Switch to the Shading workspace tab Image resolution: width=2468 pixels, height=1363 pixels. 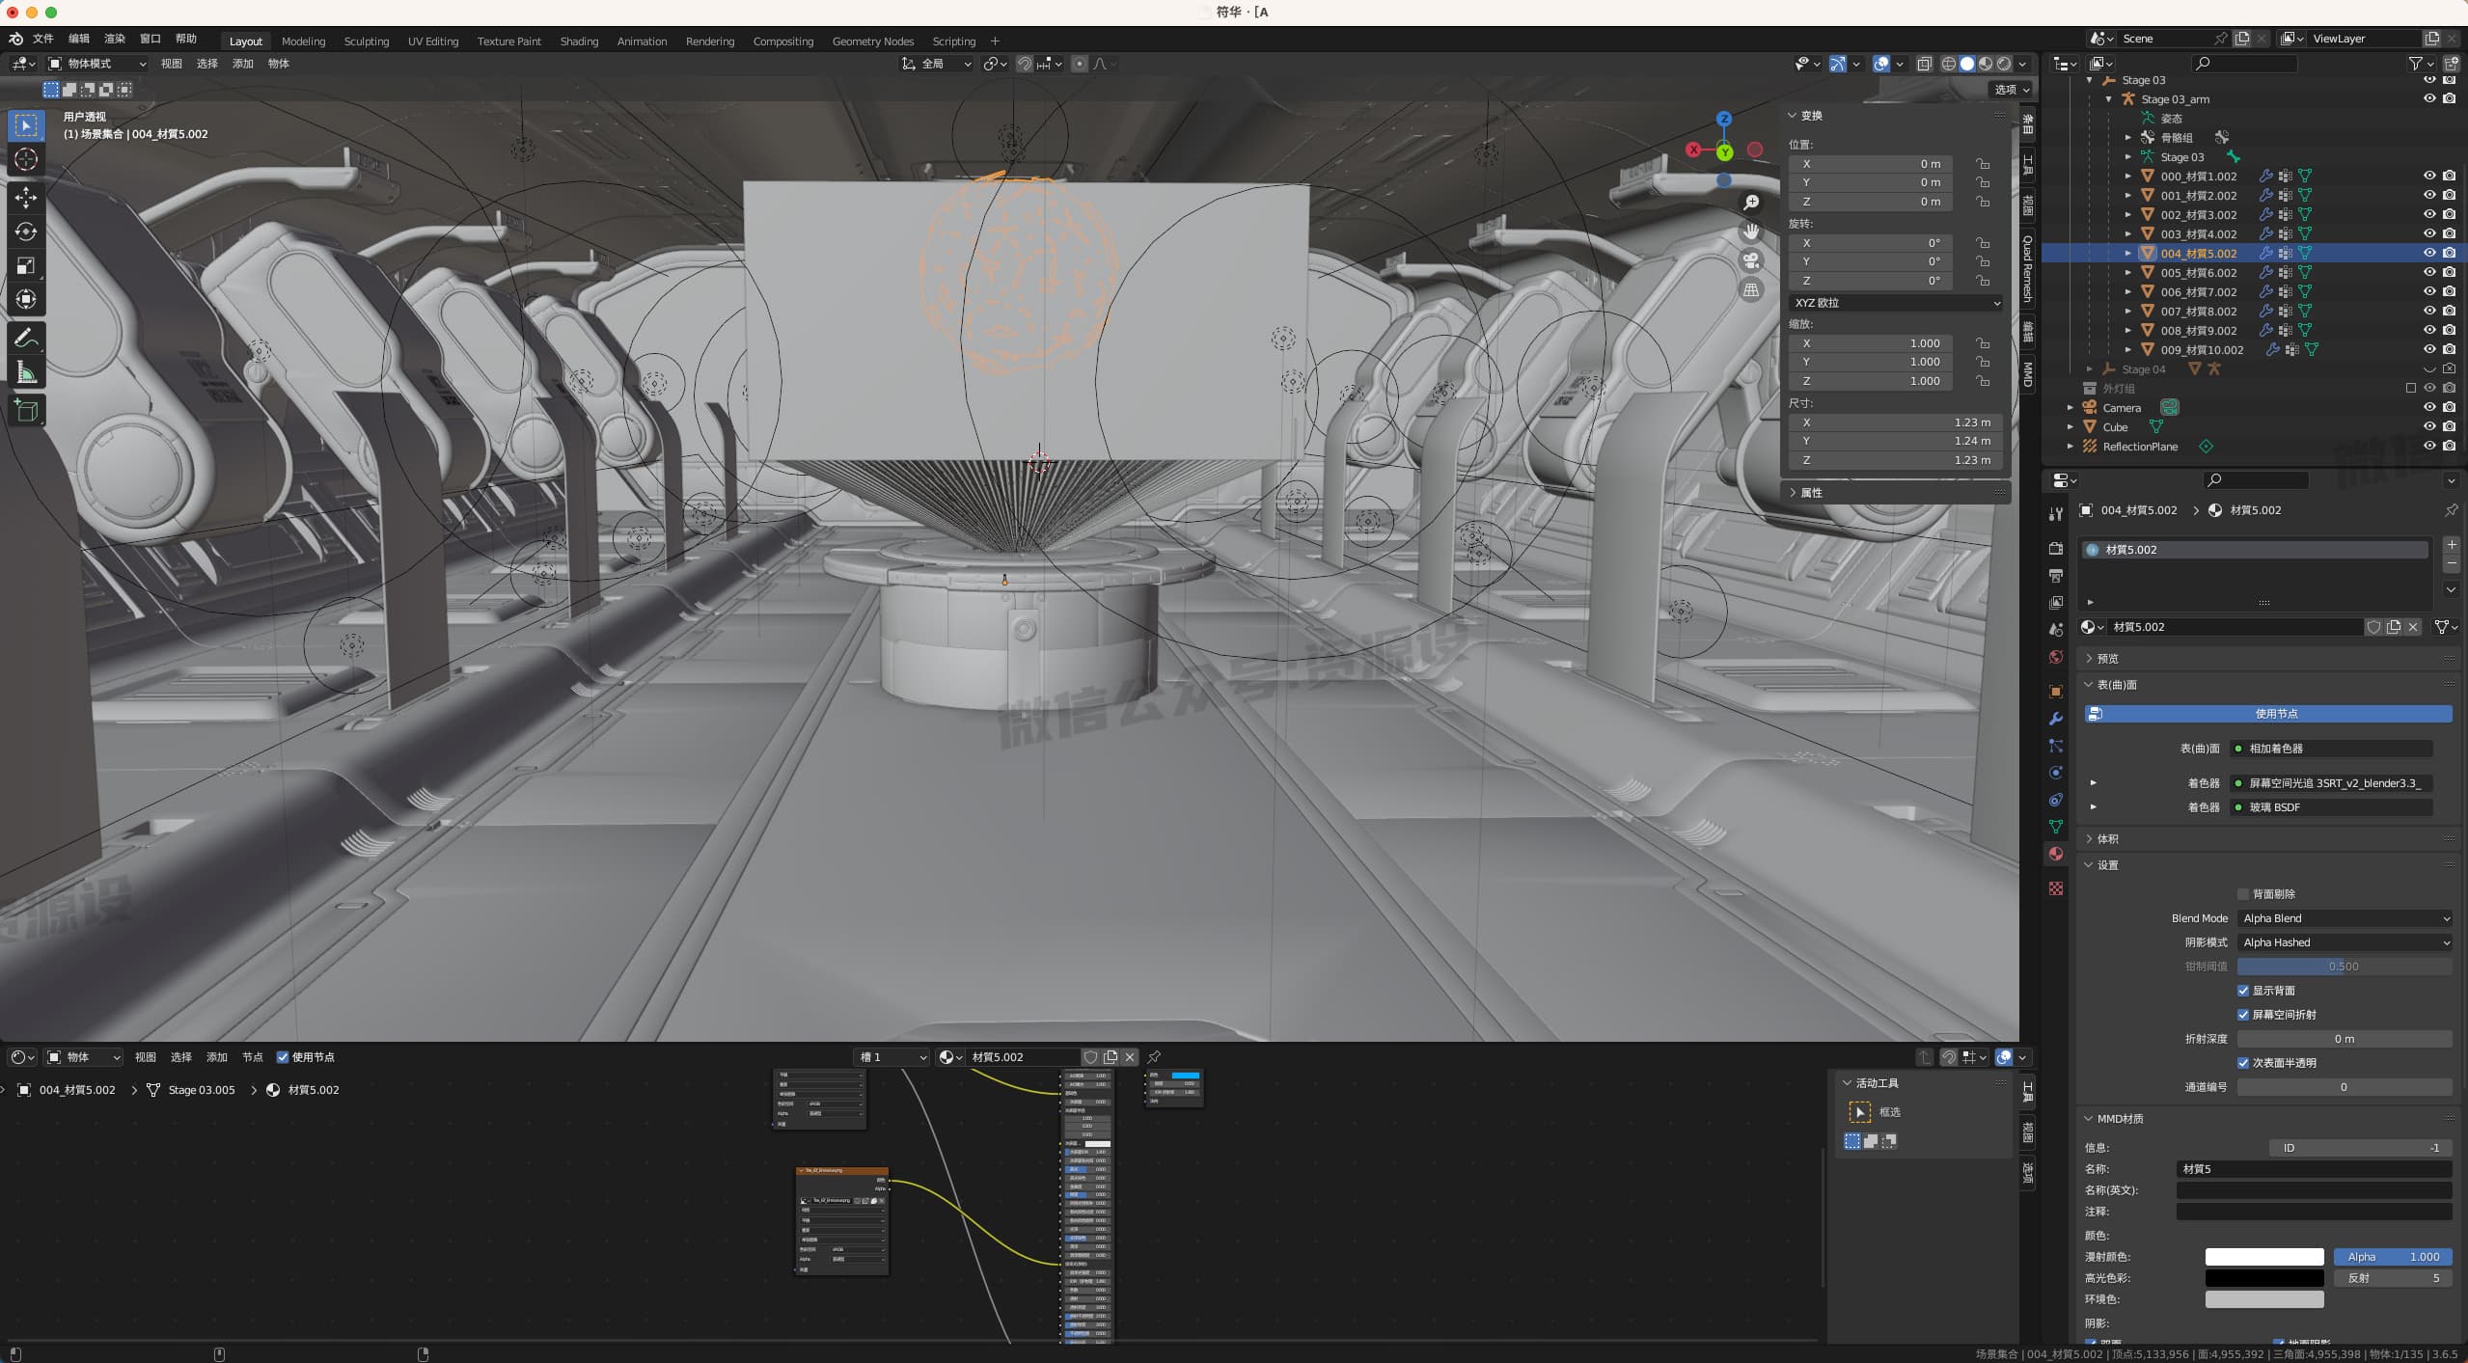pos(579,41)
